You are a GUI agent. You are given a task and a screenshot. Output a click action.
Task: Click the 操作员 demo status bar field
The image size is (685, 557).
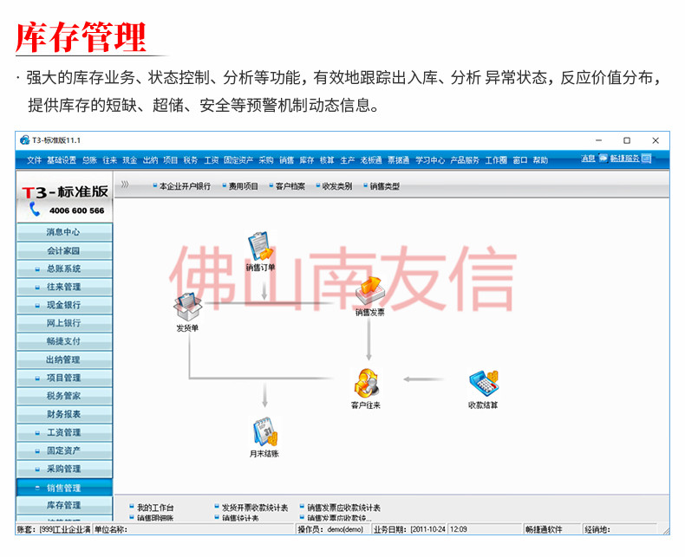click(331, 529)
